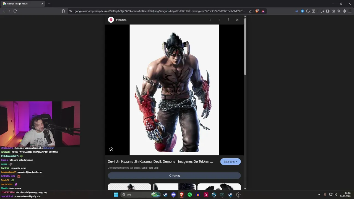Click the Pinterest logo in the preview header

[111, 20]
